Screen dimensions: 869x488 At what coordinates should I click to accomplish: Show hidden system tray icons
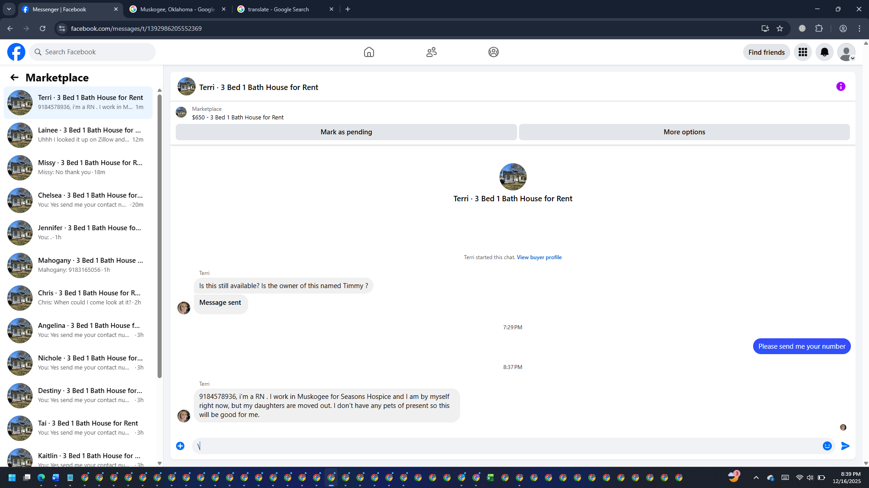756,478
